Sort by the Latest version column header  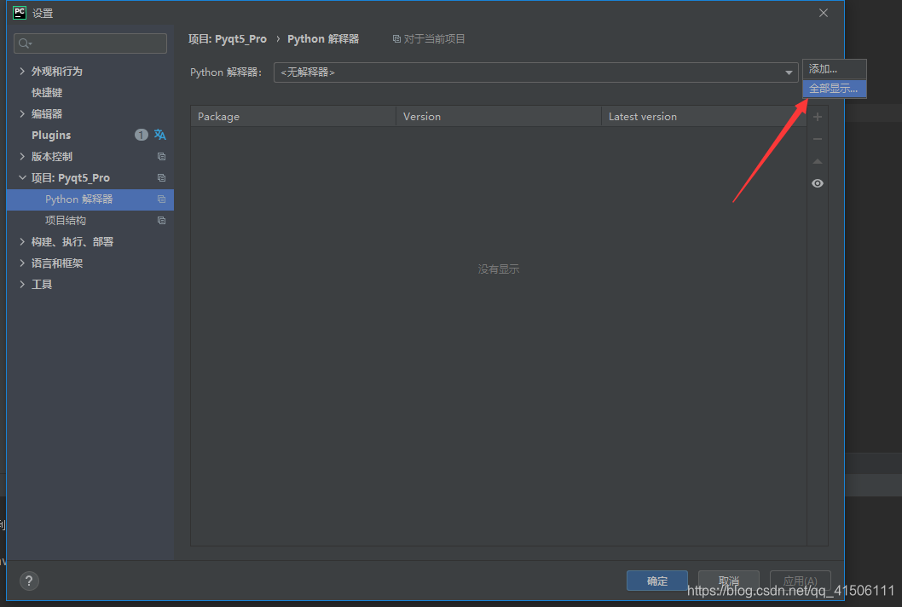coord(704,116)
